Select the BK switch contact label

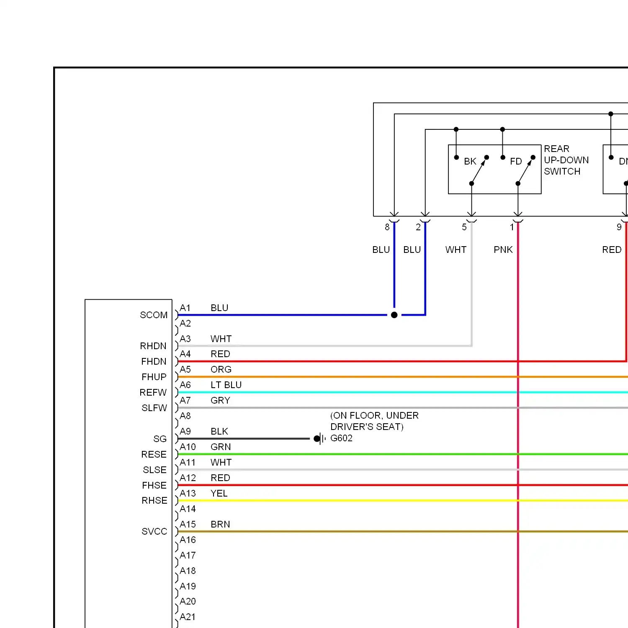(470, 161)
